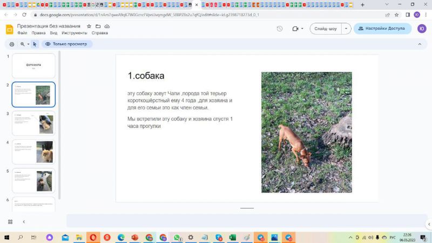
Task: Collapse the slide filmstrip panel
Action: pyautogui.click(x=24, y=221)
